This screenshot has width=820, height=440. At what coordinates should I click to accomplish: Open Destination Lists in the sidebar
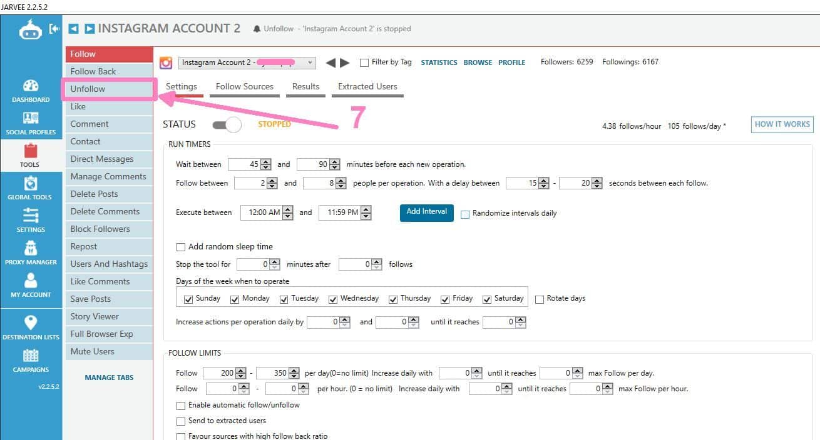tap(31, 328)
